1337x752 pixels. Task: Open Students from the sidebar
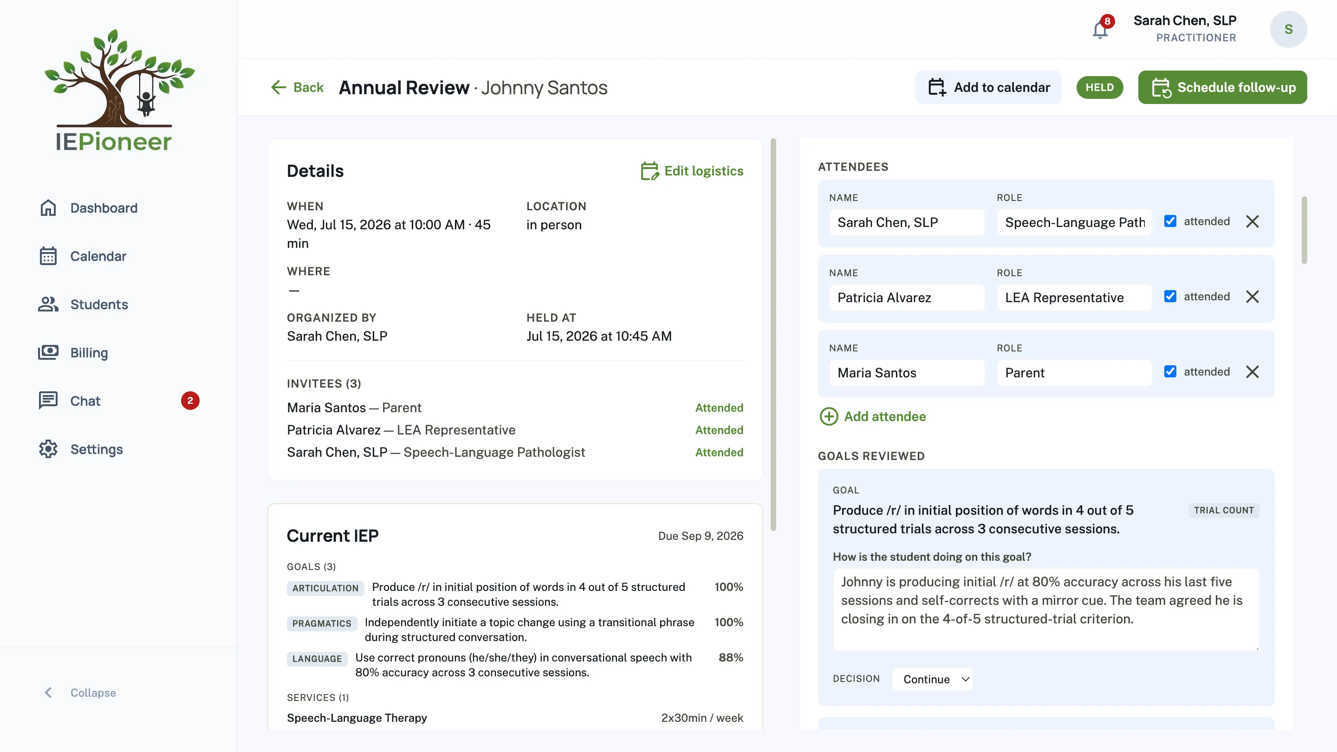(99, 304)
